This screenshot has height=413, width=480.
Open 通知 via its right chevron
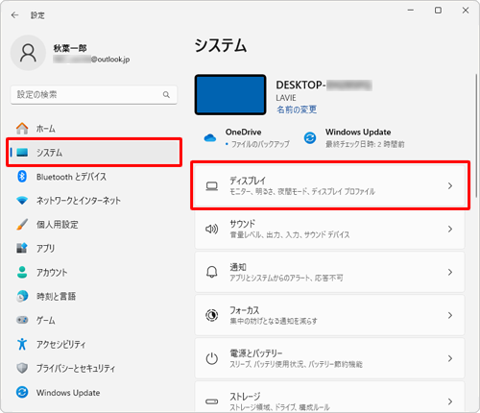[450, 272]
